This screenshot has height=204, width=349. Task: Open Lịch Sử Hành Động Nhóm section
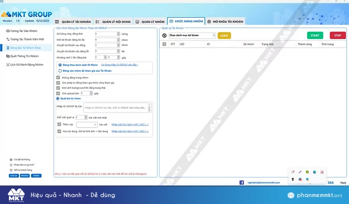(27, 65)
